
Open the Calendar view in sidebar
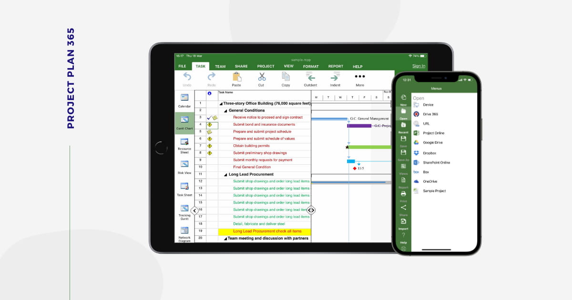click(x=184, y=100)
